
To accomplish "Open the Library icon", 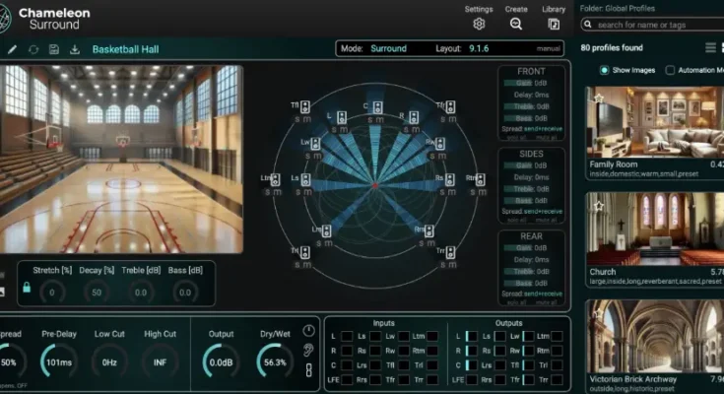I will pos(554,24).
